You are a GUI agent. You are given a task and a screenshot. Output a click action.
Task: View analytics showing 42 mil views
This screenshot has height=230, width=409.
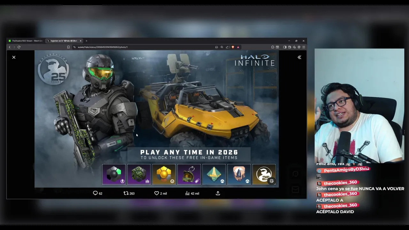(192, 193)
